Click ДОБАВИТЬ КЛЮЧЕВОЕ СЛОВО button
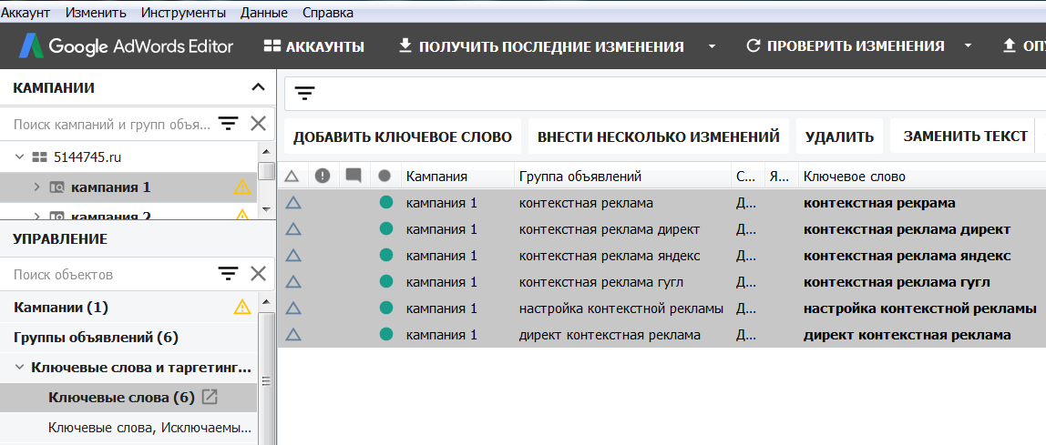This screenshot has width=1046, height=445. (402, 137)
